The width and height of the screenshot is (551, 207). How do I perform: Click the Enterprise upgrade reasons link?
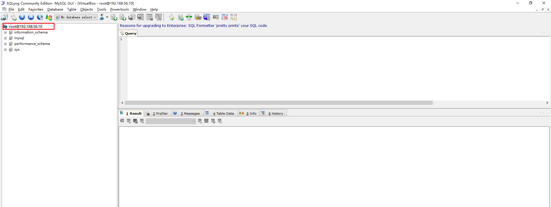[193, 25]
